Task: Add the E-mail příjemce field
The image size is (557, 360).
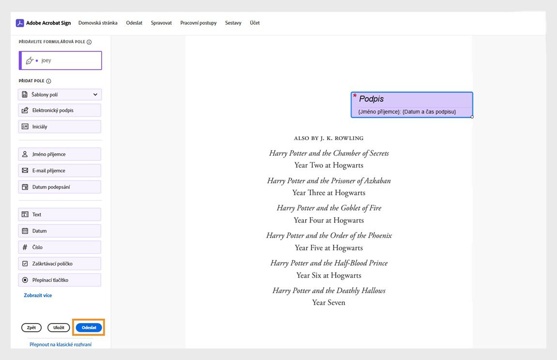Action: [x=60, y=171]
